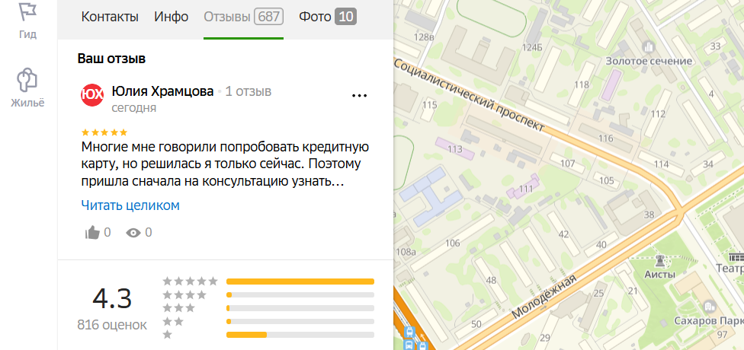This screenshot has height=350, width=744.
Task: Click the Театр marker on the map
Action: pyautogui.click(x=736, y=258)
